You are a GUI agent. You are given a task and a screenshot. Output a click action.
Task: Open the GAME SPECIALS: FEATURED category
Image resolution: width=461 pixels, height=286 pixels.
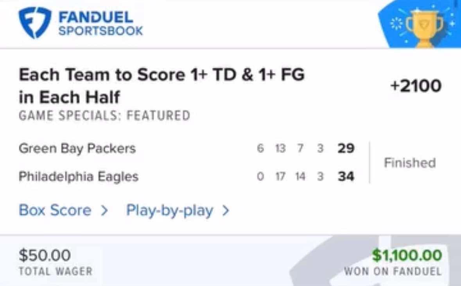[x=104, y=115]
